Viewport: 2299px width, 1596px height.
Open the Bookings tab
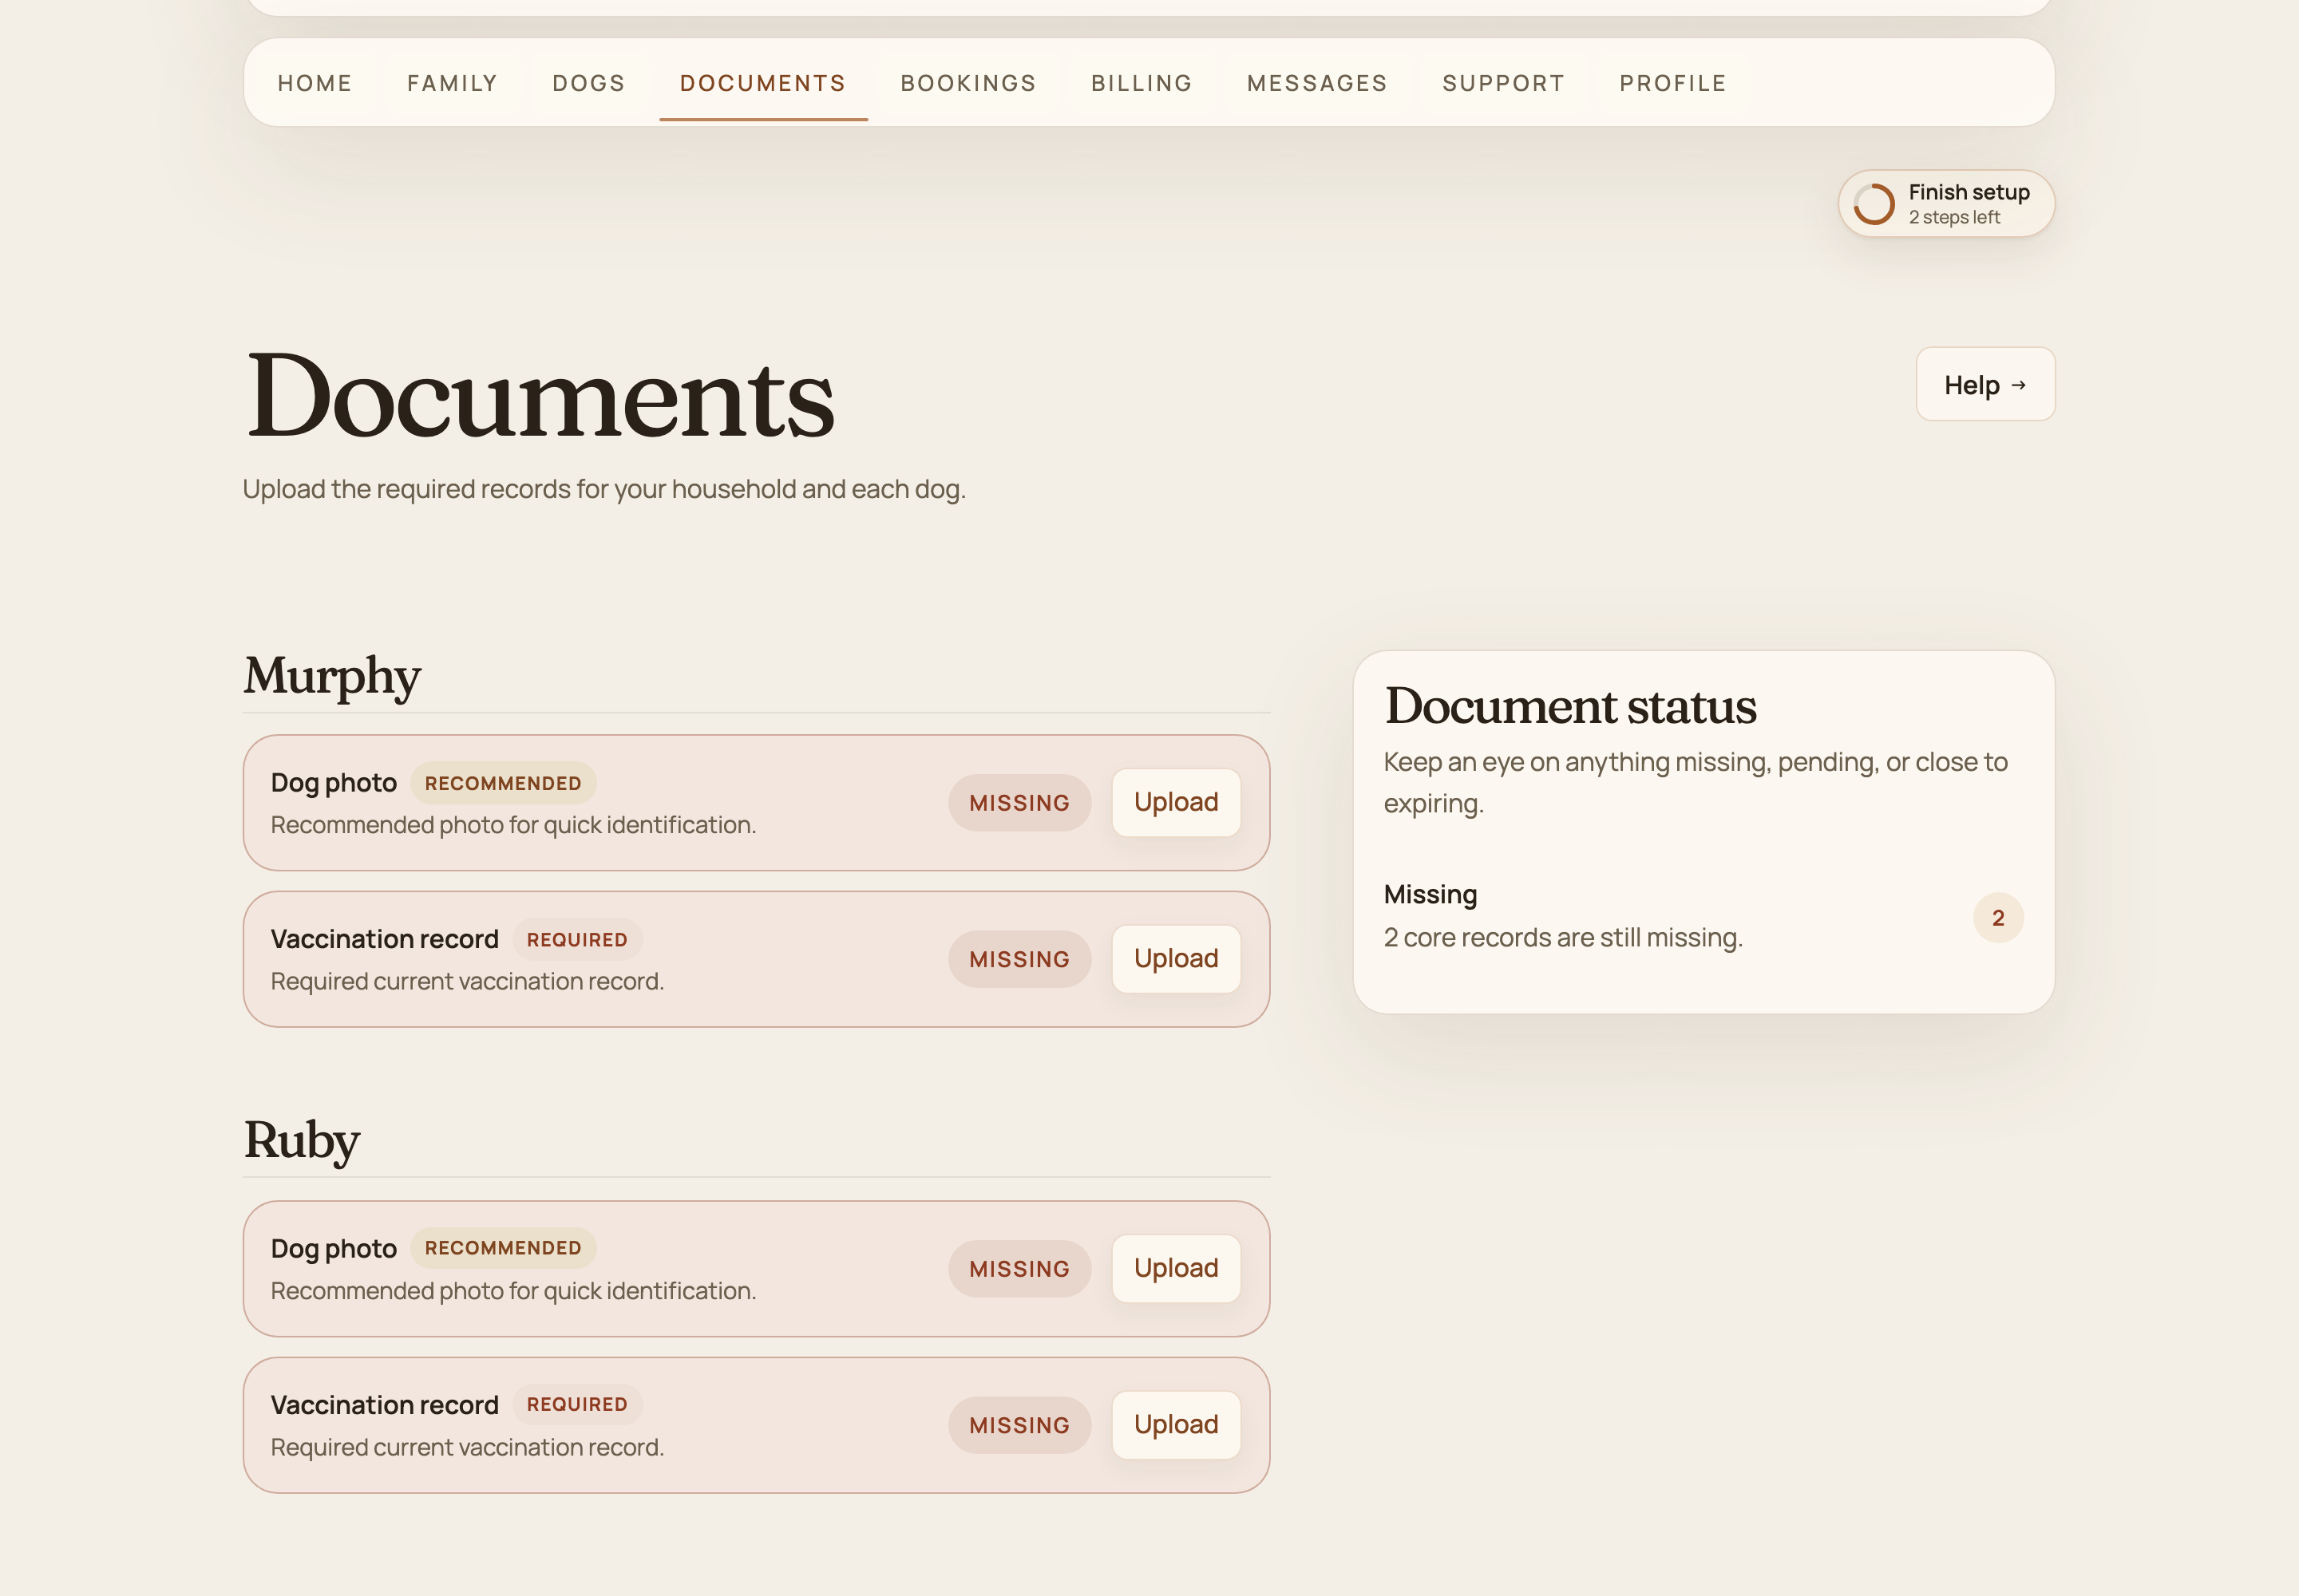(x=968, y=83)
